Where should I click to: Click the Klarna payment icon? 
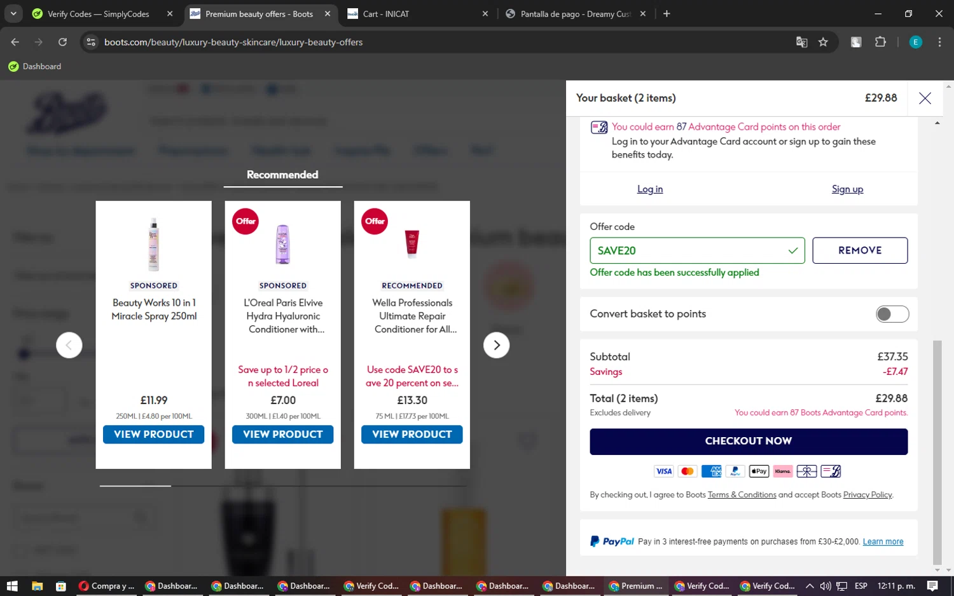pos(782,471)
